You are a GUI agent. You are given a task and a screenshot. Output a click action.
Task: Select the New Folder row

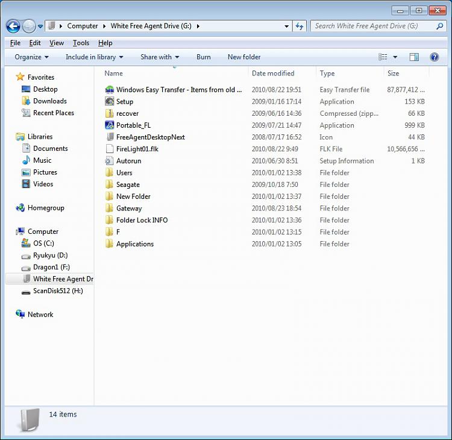[x=265, y=196]
